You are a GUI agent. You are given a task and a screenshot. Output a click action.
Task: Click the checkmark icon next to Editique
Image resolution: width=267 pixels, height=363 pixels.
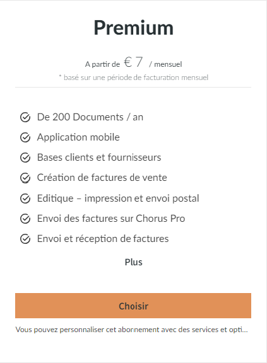coord(25,199)
